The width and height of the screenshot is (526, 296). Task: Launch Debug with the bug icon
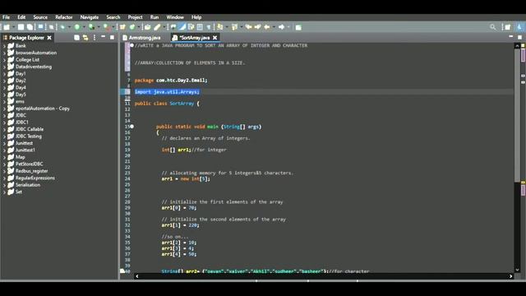[62, 27]
